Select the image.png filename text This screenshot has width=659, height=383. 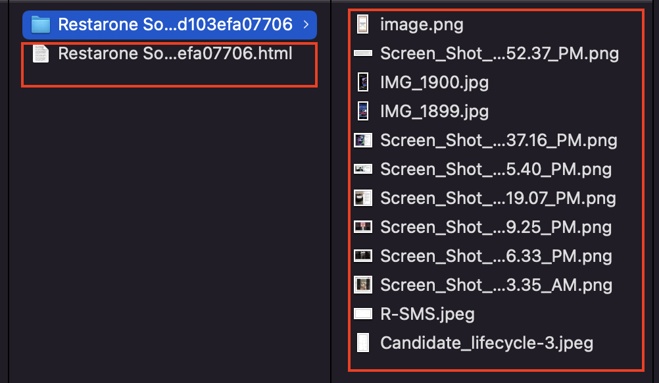click(x=421, y=24)
